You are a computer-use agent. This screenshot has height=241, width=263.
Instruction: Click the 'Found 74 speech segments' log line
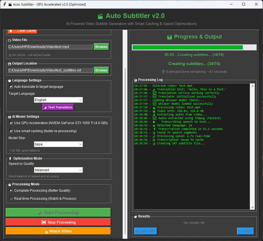pos(177,132)
